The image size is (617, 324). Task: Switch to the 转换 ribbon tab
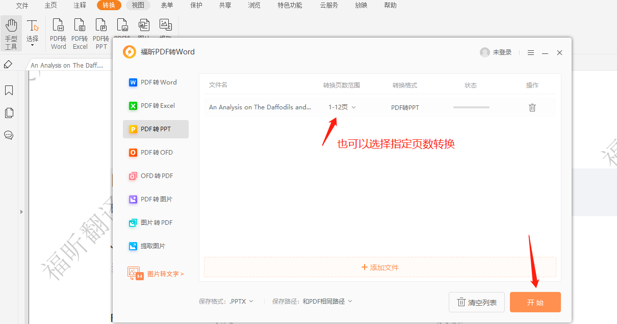coord(109,5)
